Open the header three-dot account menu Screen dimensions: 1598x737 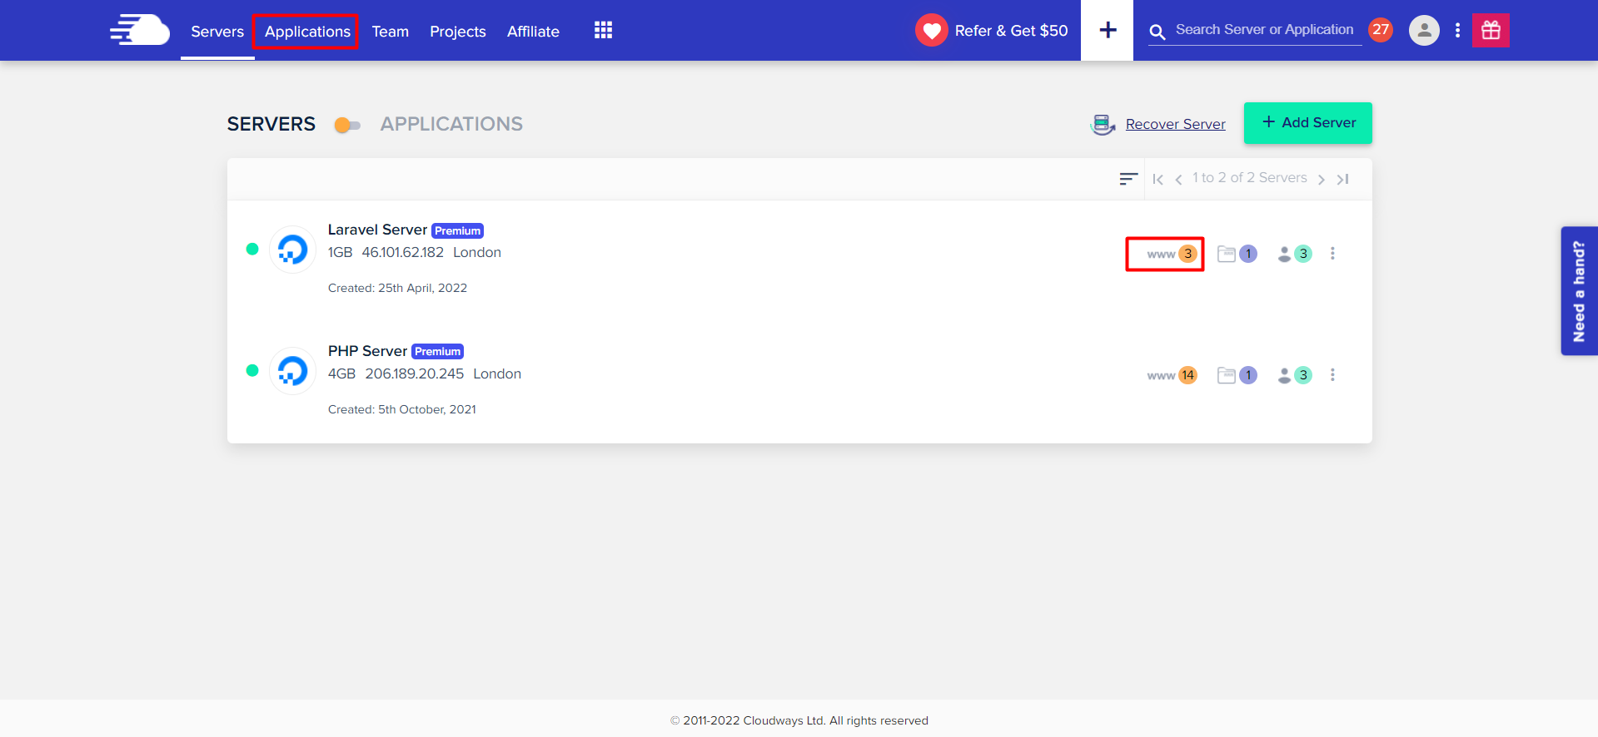[1457, 31]
